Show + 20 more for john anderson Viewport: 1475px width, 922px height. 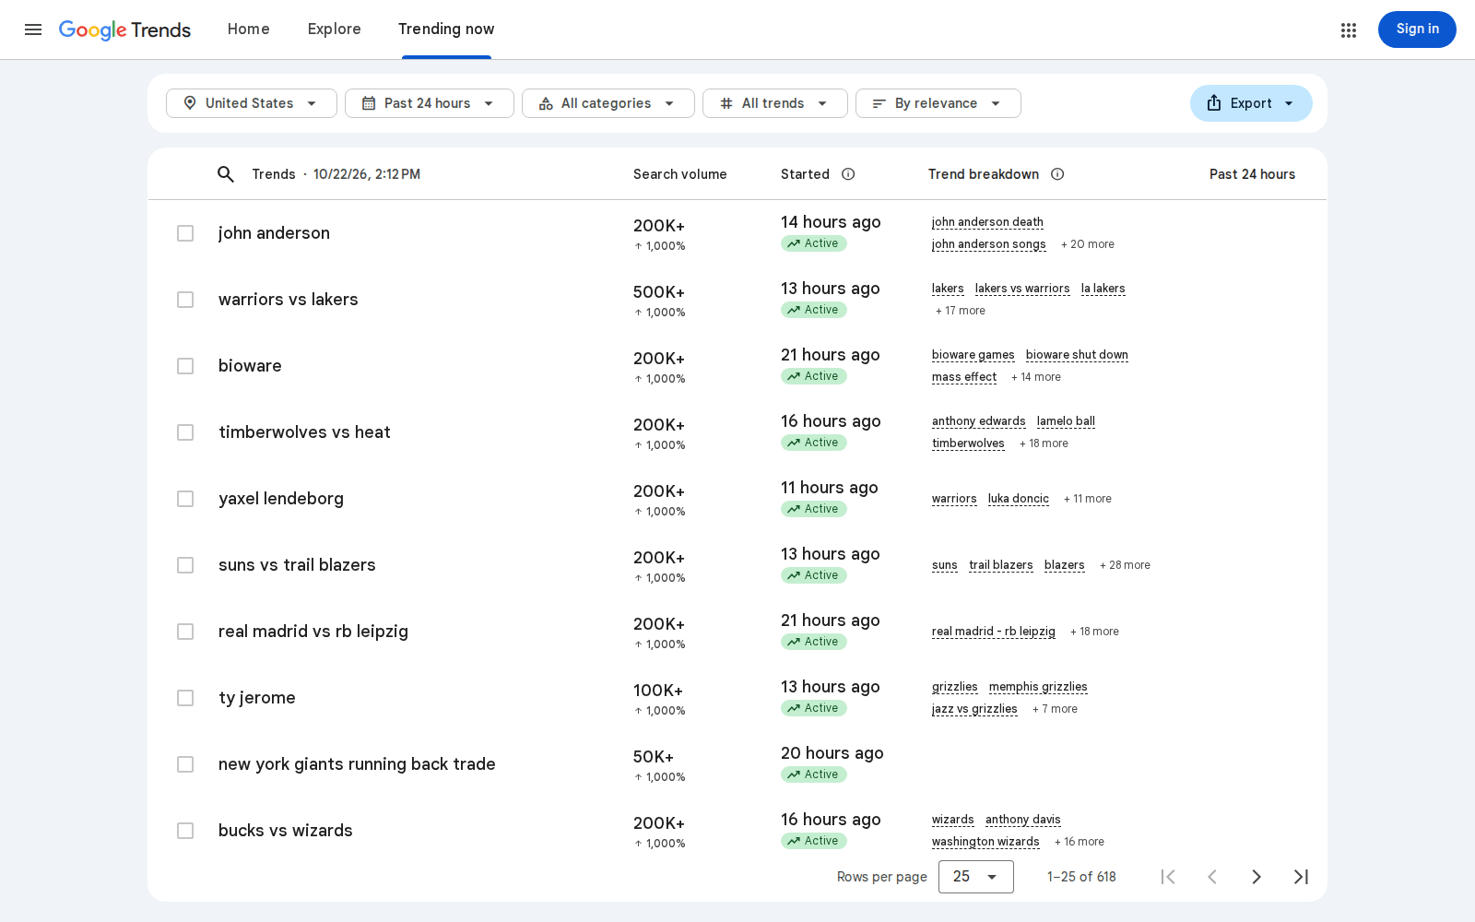(1088, 244)
